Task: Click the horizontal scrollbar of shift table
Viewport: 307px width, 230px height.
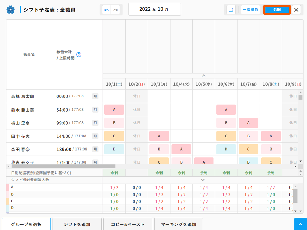Action: click(x=63, y=166)
